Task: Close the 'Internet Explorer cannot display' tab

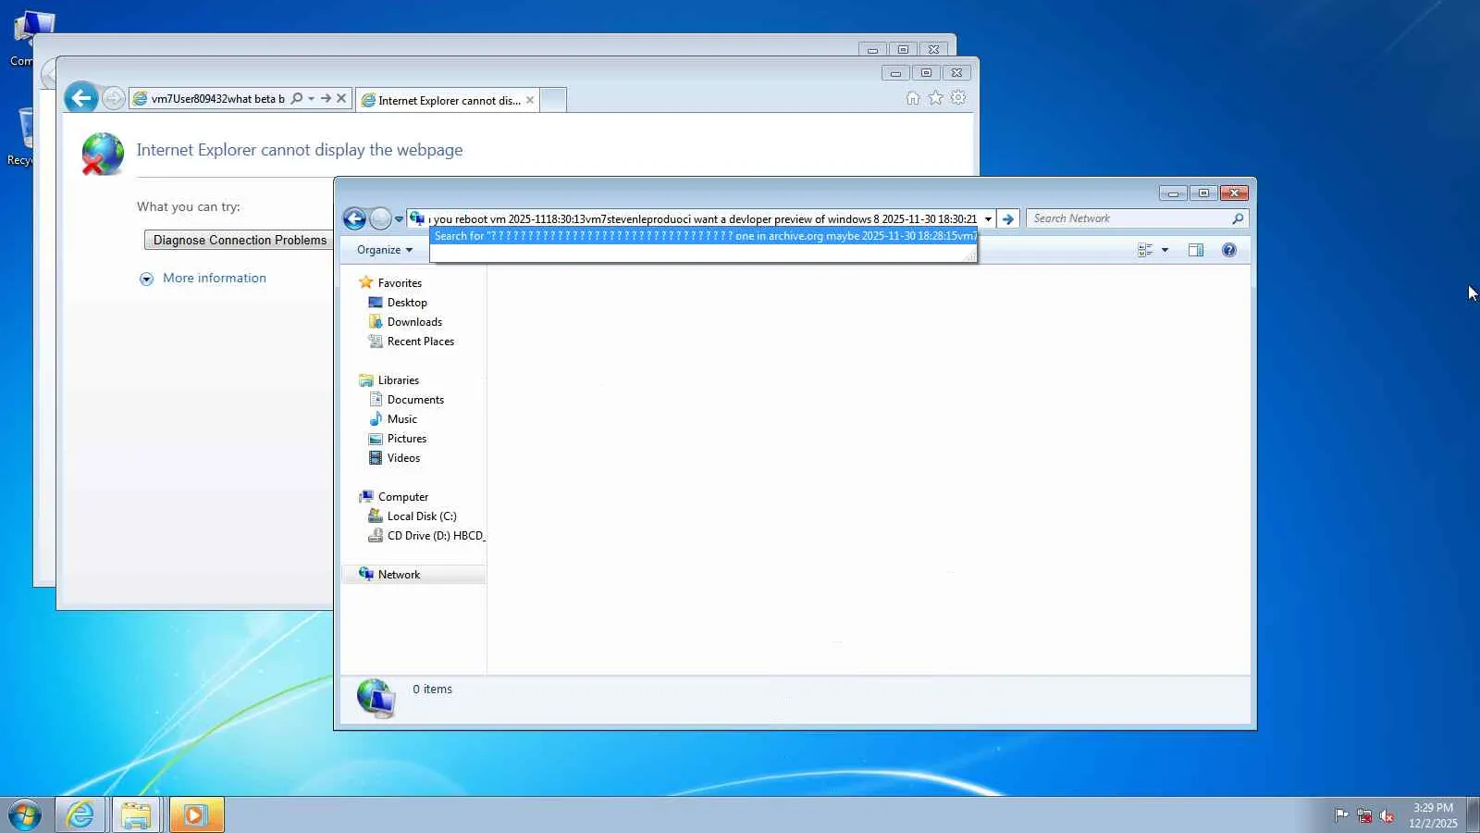Action: point(530,100)
